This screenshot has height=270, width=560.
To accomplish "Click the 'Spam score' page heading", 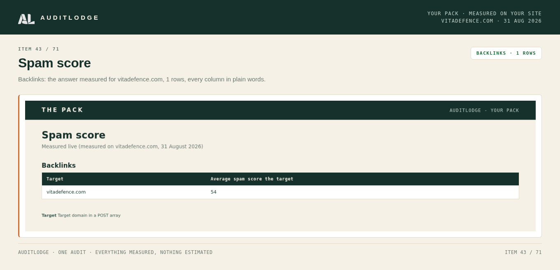I will (54, 63).
